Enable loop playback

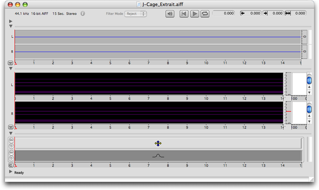point(205,14)
